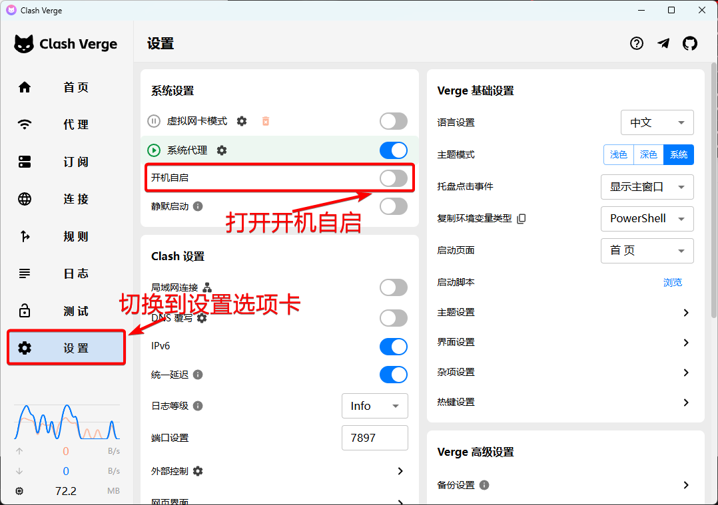Open virtual network card mode gear settings
Viewport: 718px width, 505px height.
coord(242,121)
